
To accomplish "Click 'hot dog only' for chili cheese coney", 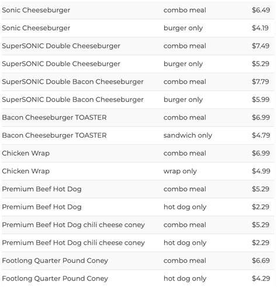I will click(185, 242).
